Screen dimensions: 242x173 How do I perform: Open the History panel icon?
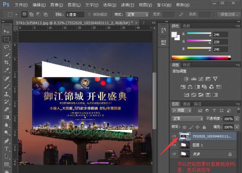(x=163, y=30)
